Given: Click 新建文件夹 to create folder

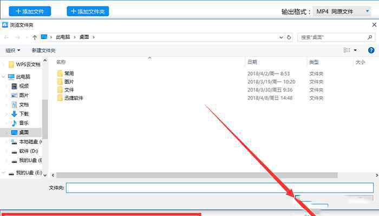Looking at the screenshot, I should point(44,50).
